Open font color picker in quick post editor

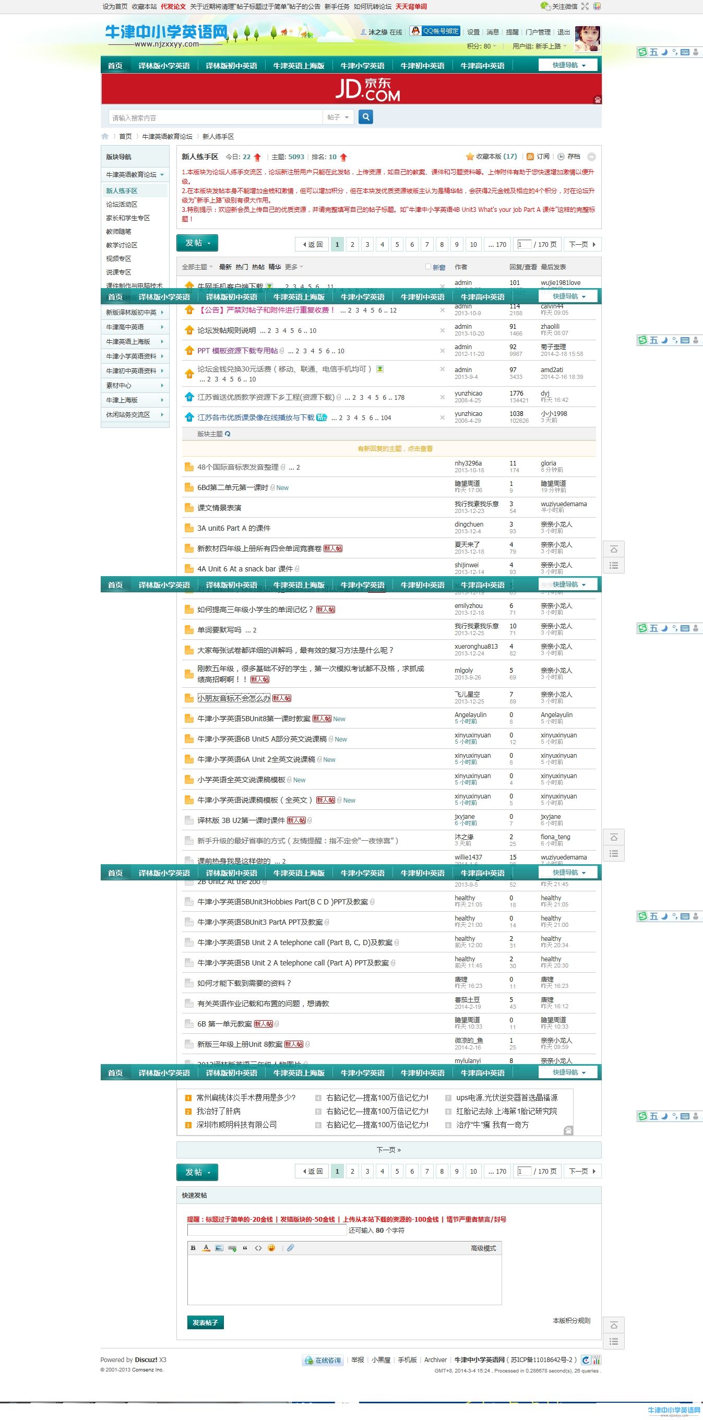click(x=206, y=1248)
